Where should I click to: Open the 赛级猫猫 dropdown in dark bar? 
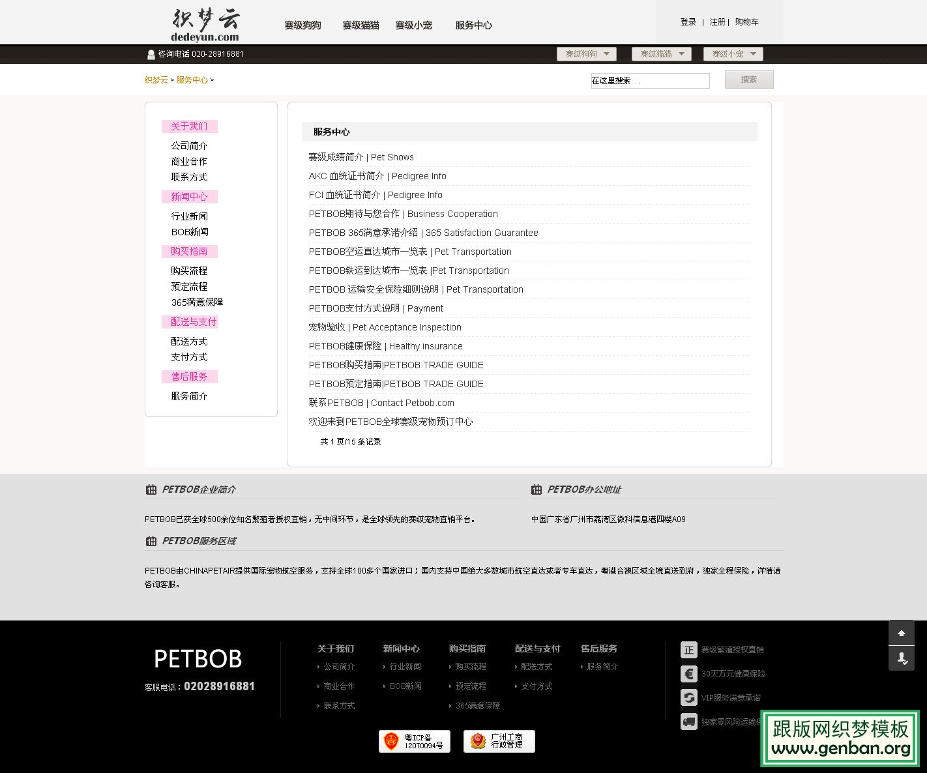(662, 54)
